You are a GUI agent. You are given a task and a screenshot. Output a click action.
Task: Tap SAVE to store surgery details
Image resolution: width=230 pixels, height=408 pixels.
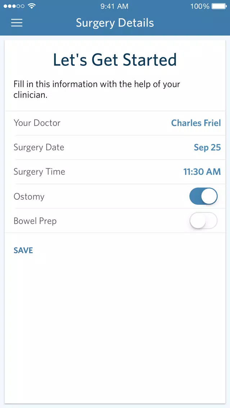[23, 250]
